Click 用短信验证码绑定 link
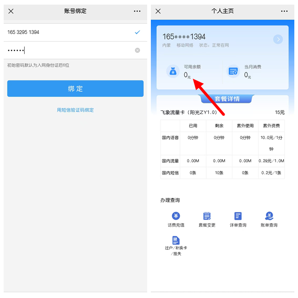The image size is (298, 298). (75, 110)
